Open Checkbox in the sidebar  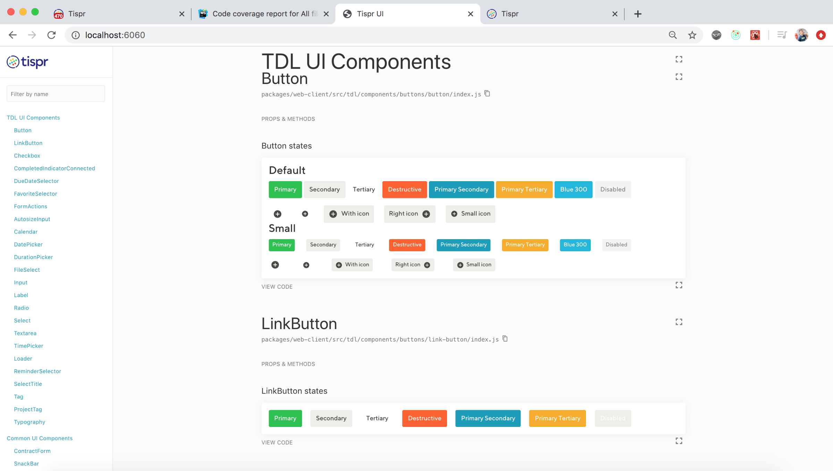27,156
